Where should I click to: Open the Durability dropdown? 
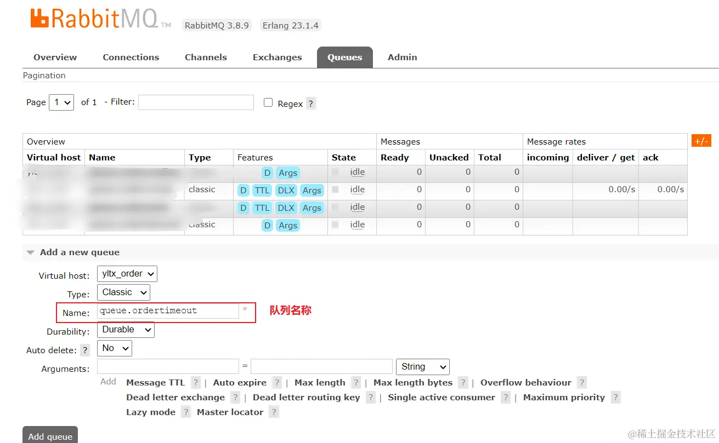coord(126,330)
